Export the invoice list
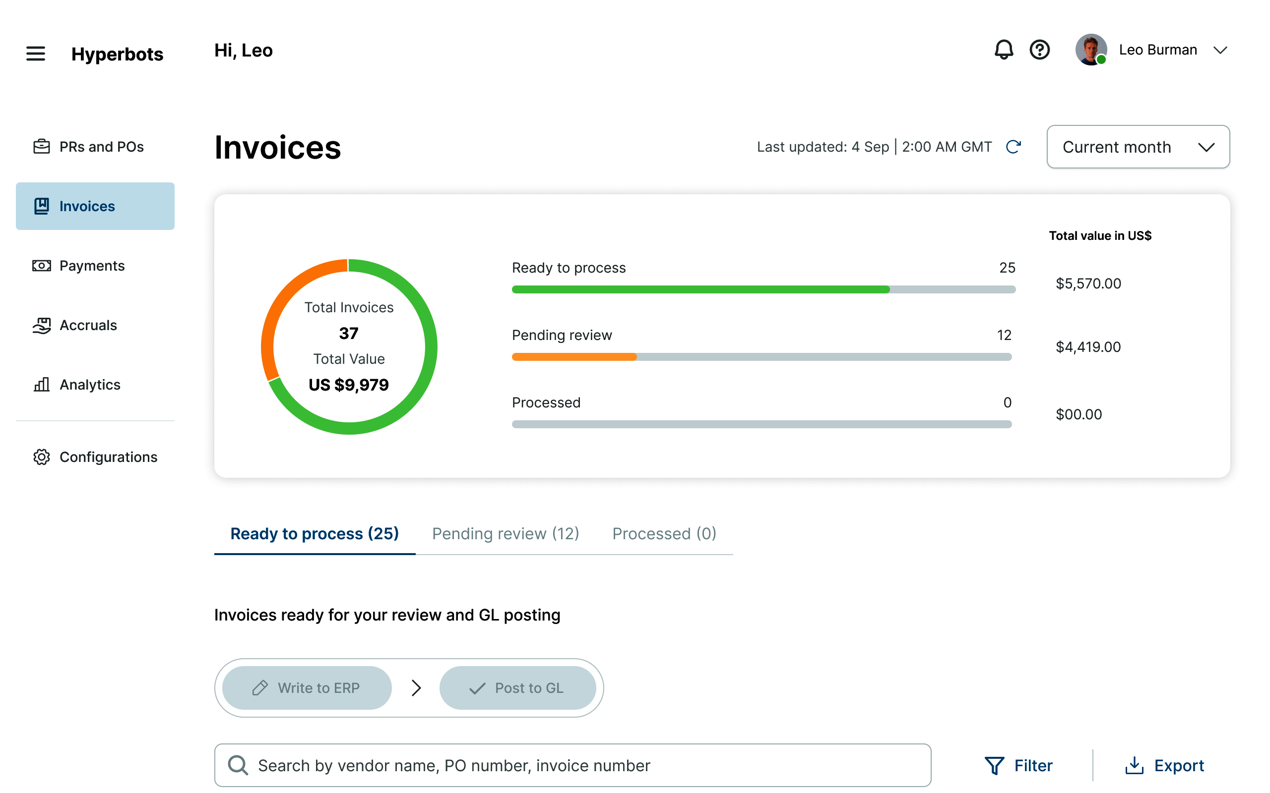The width and height of the screenshot is (1270, 793). pos(1165,765)
